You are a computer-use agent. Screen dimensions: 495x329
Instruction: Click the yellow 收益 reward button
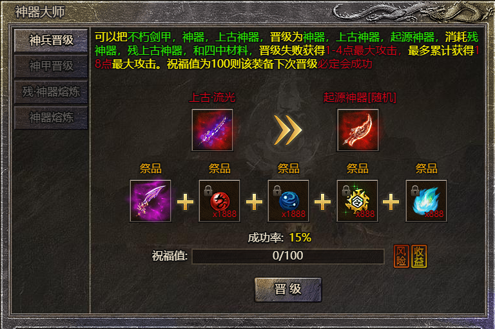[x=419, y=256]
